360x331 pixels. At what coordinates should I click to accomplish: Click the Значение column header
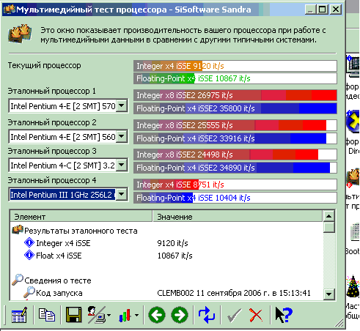pos(238,217)
